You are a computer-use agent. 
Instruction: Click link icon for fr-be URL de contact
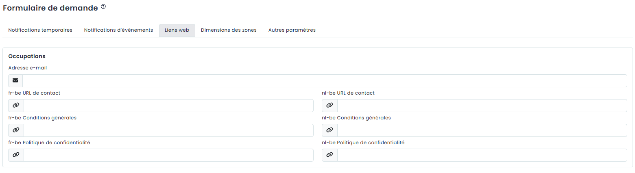(16, 105)
